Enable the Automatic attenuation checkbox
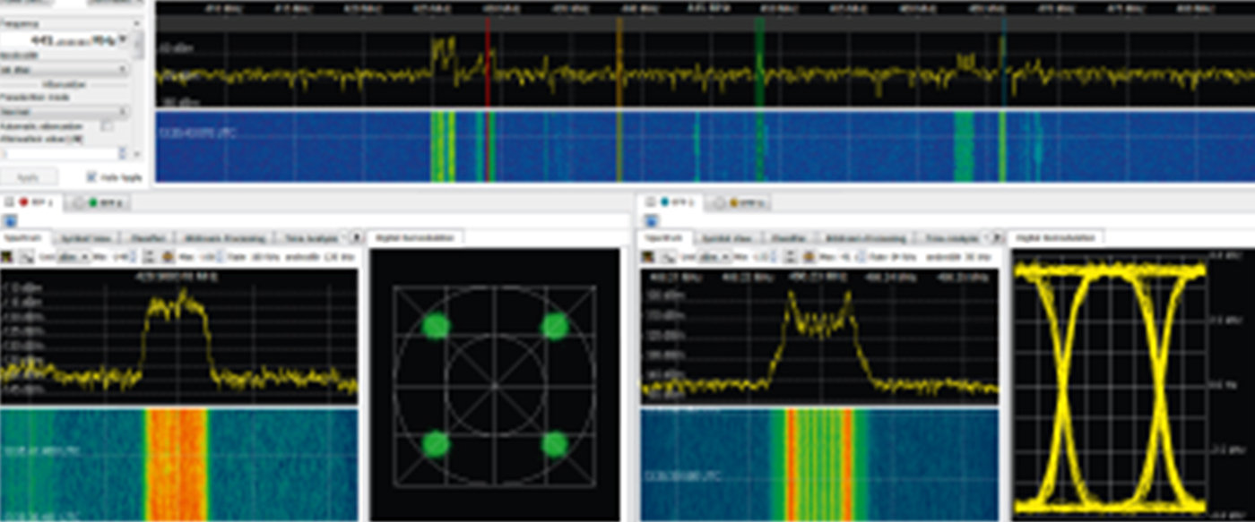1255x522 pixels. pos(108,127)
